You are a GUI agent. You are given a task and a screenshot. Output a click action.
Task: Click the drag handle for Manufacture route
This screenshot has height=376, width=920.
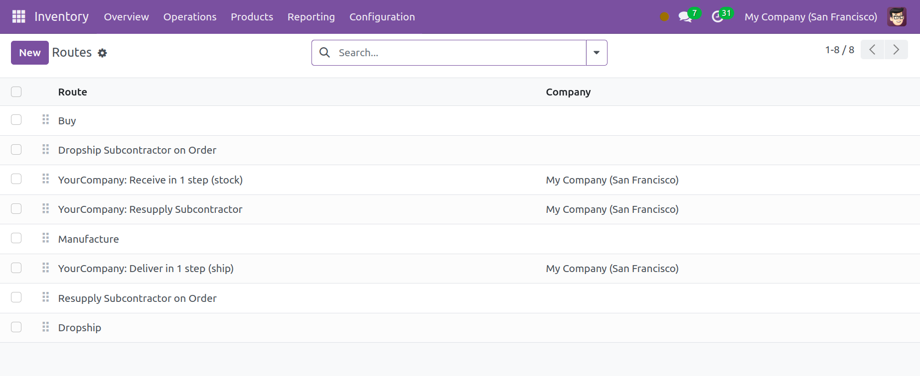coord(45,238)
